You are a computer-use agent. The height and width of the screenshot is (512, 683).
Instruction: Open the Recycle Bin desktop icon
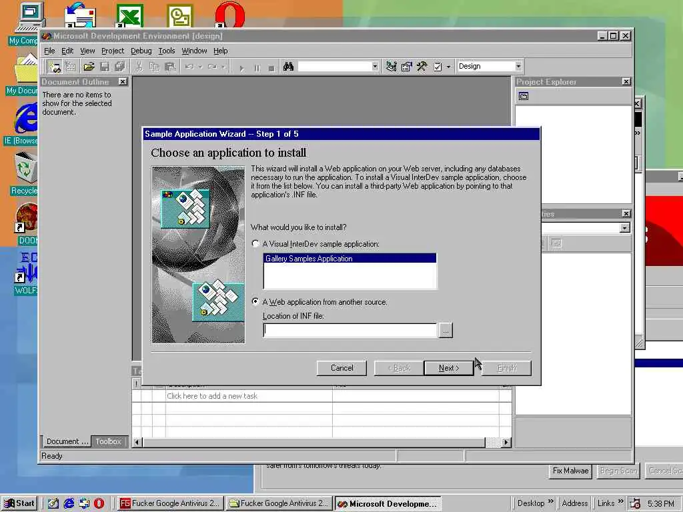click(25, 173)
